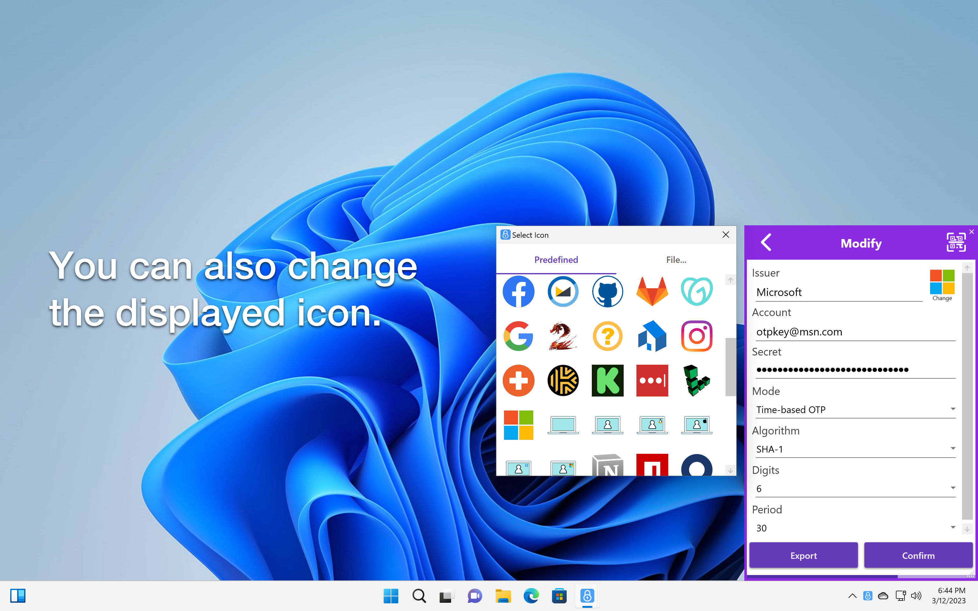Click the Export button

[804, 555]
